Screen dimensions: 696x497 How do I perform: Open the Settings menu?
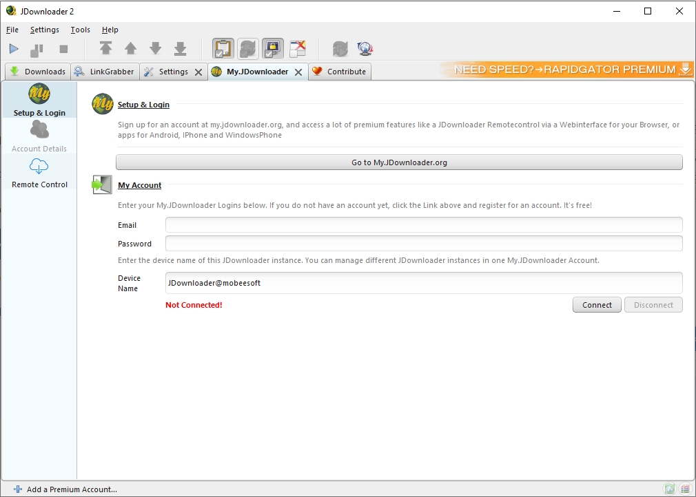[x=44, y=30]
